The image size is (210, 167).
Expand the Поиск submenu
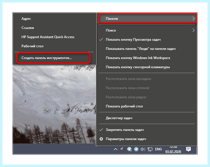click(x=147, y=30)
